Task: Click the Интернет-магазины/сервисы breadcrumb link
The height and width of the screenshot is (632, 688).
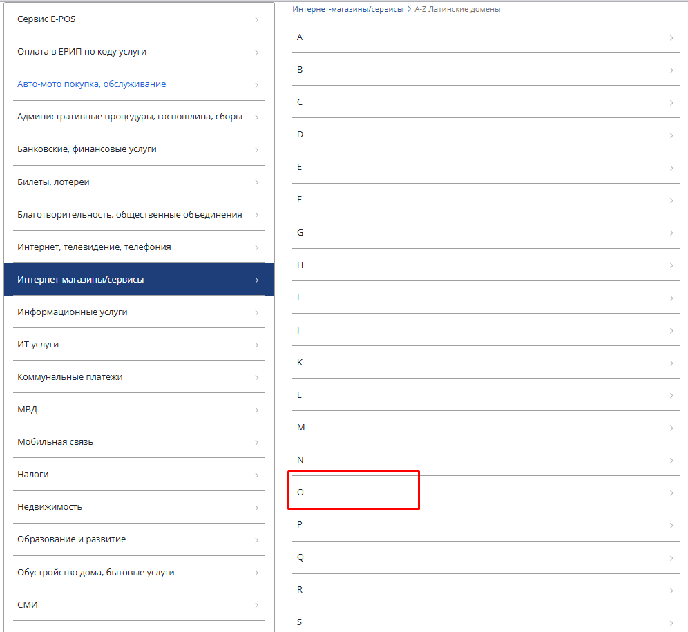Action: 347,9
